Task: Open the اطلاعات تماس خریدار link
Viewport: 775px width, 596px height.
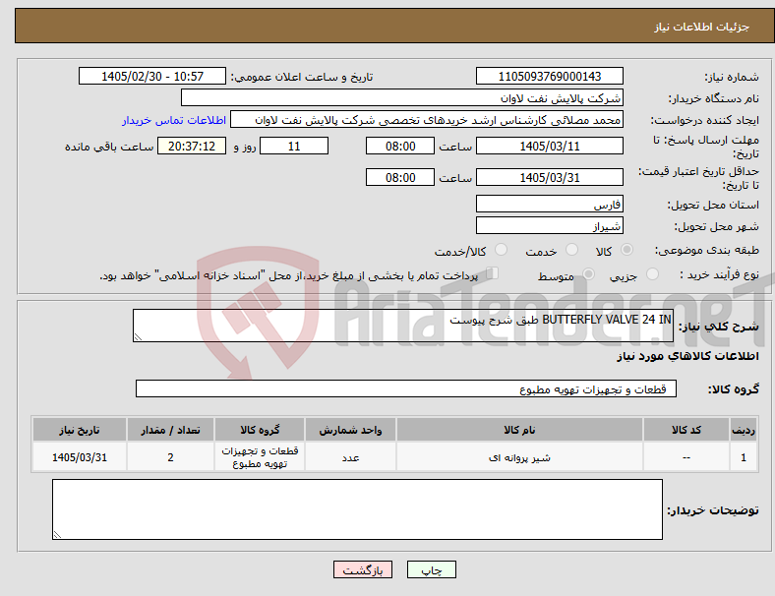Action: click(x=174, y=120)
